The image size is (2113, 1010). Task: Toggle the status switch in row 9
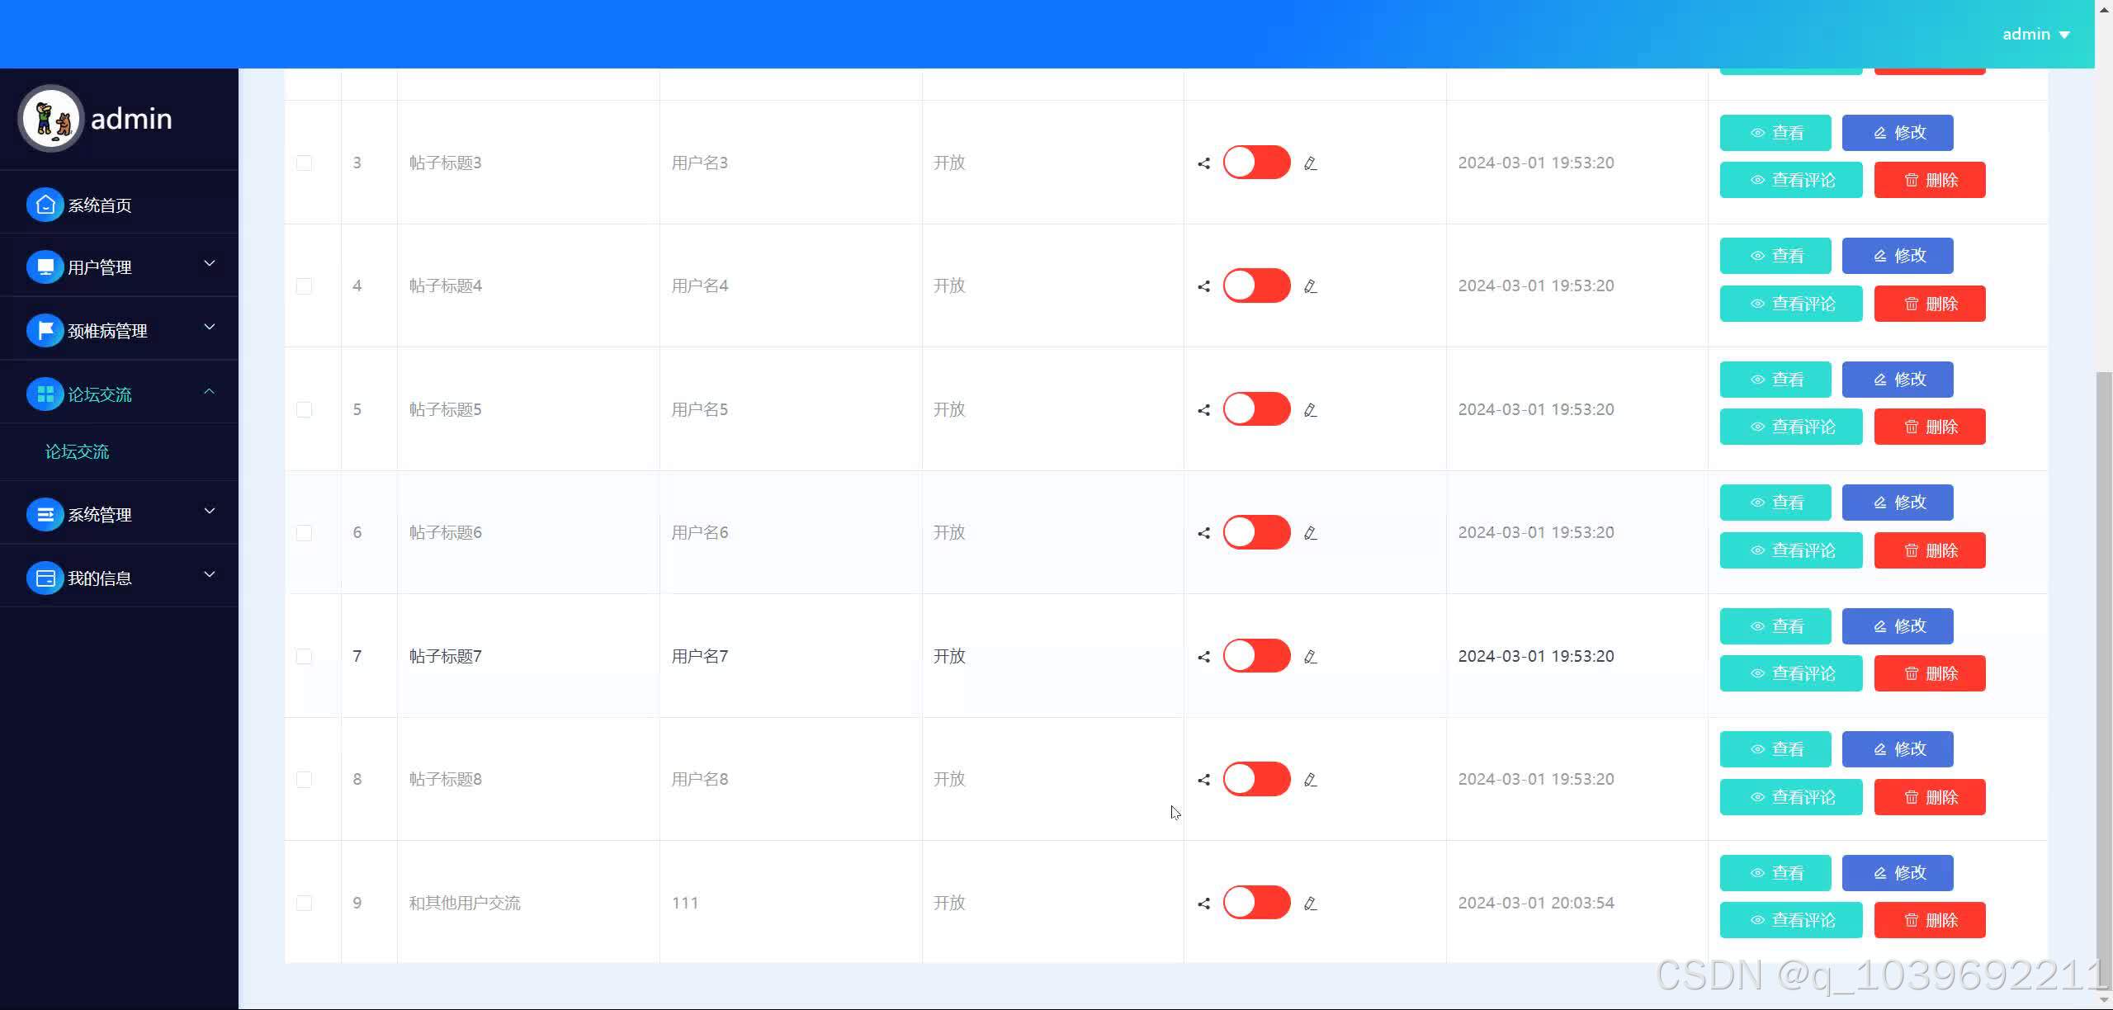click(x=1256, y=903)
